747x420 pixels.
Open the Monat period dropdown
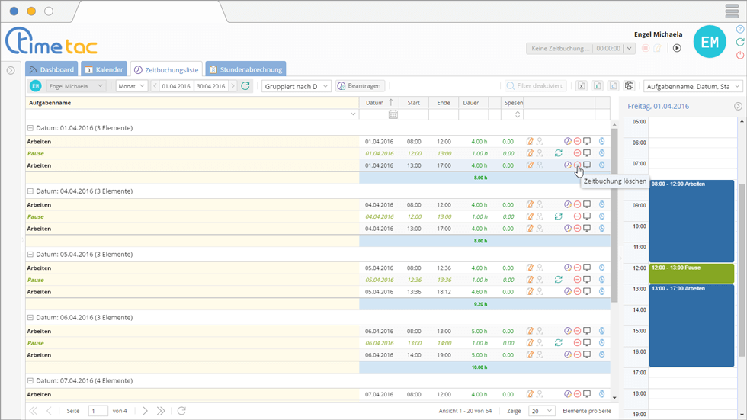(x=132, y=86)
